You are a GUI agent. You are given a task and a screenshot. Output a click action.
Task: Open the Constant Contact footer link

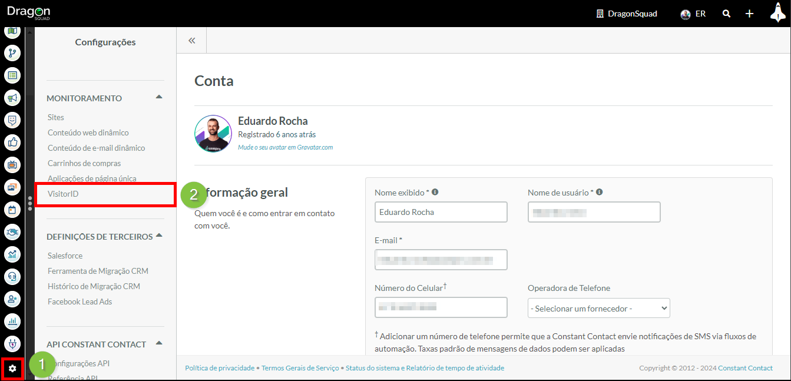[745, 368]
